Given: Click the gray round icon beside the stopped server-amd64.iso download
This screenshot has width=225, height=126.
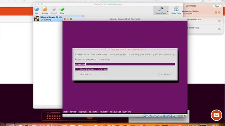Looking at the screenshot, I should [219, 13].
